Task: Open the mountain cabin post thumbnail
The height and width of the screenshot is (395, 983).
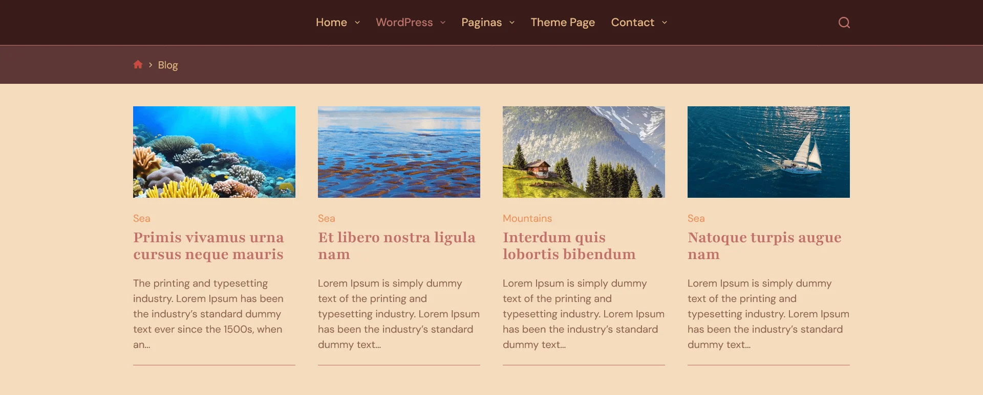Action: pos(584,152)
